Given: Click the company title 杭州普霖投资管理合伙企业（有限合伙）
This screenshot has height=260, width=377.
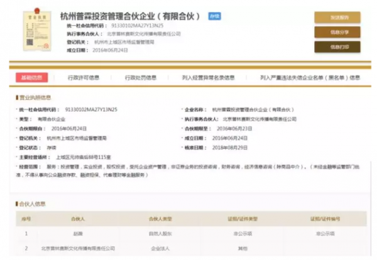Looking at the screenshot, I should [x=130, y=16].
